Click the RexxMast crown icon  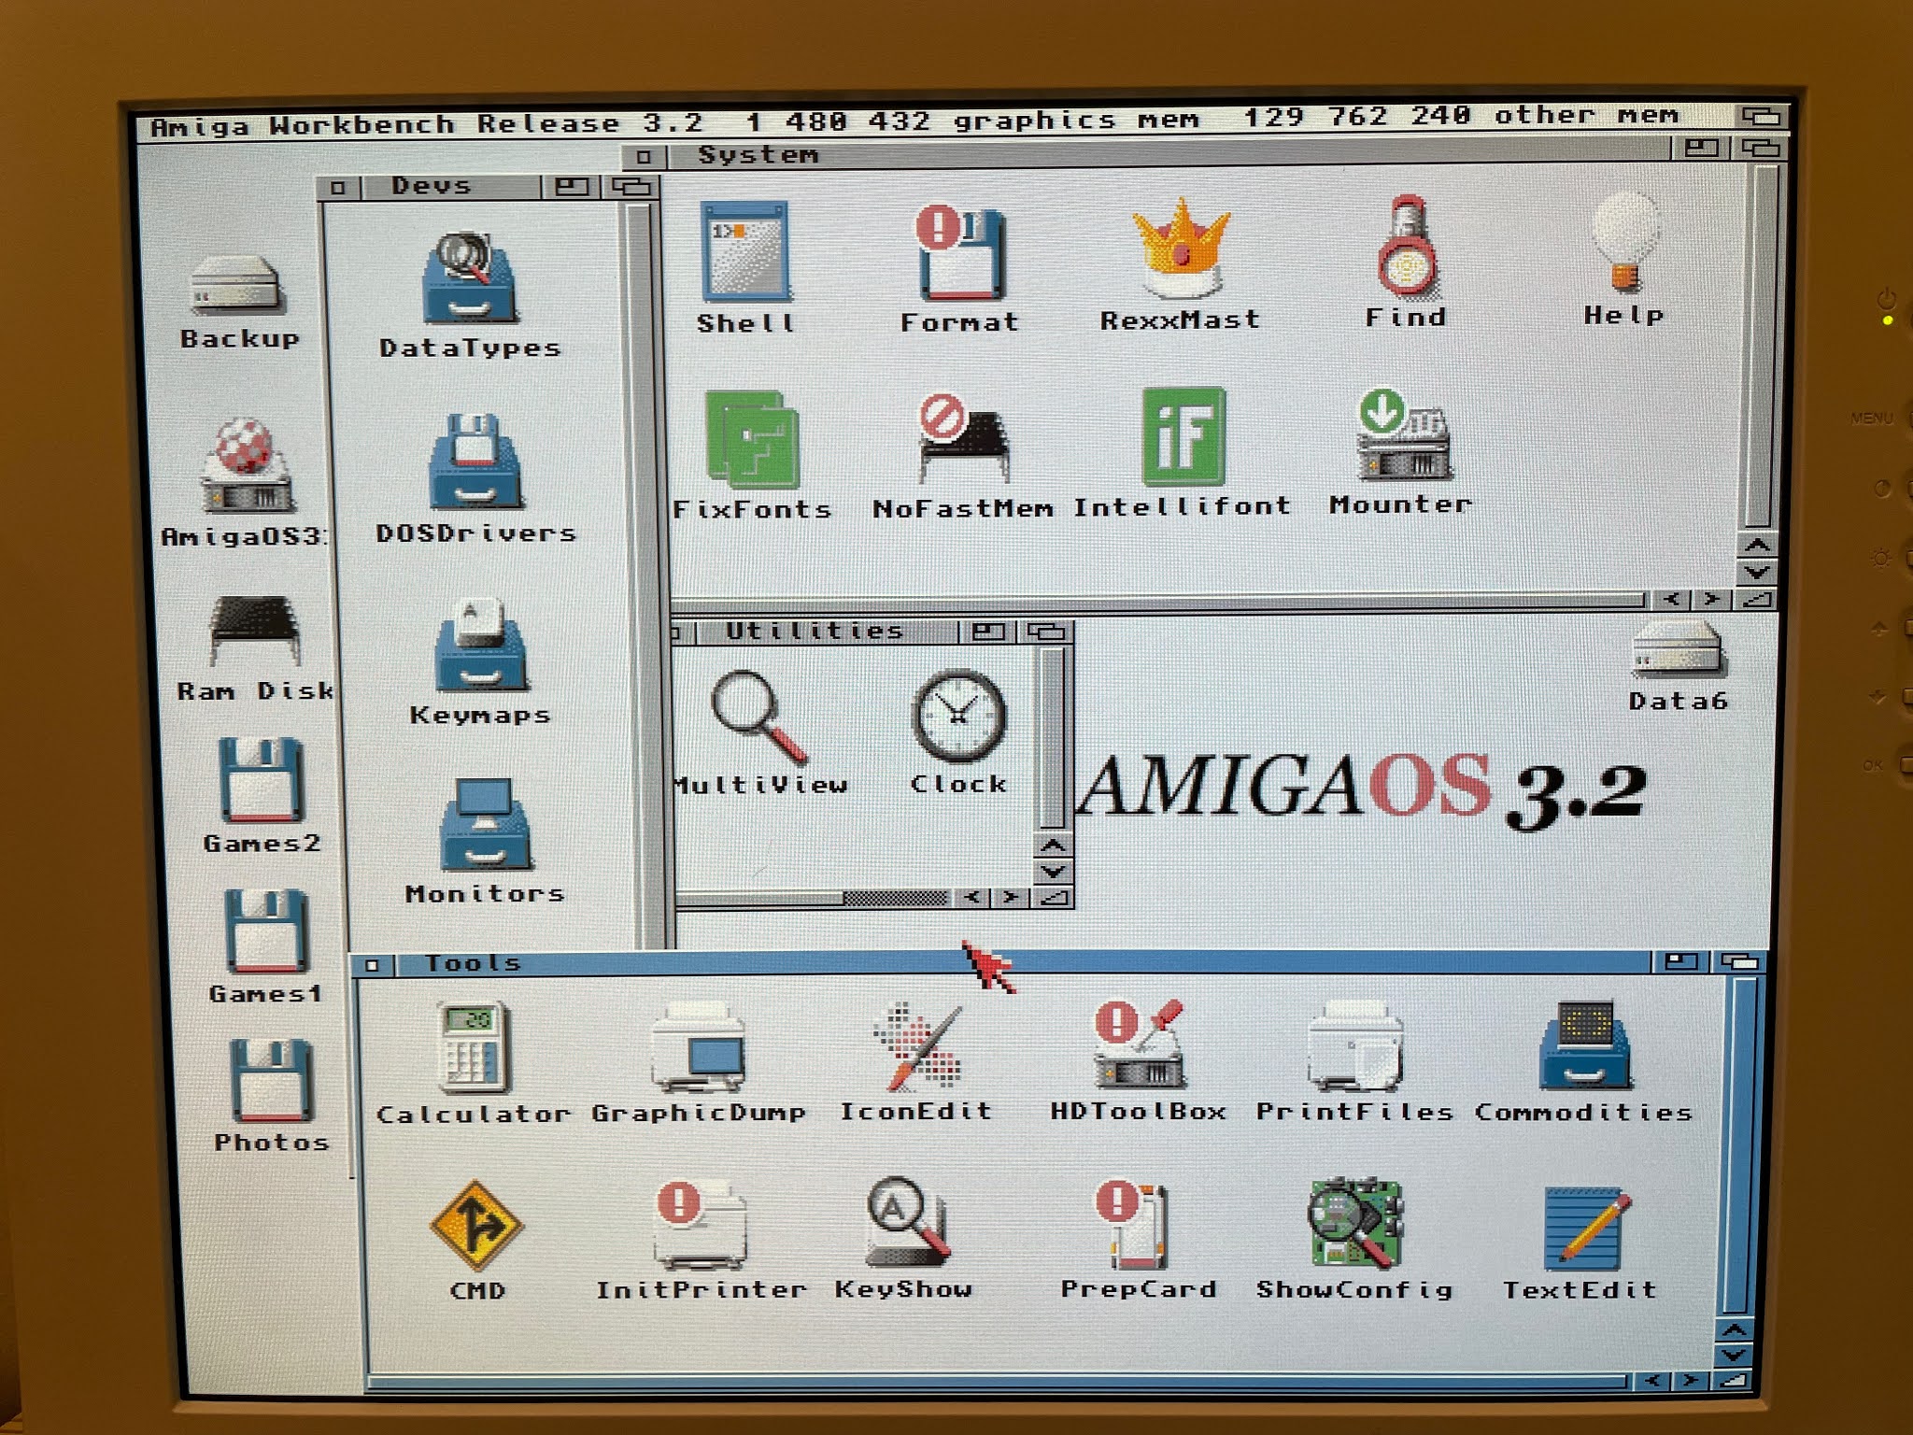(1181, 248)
